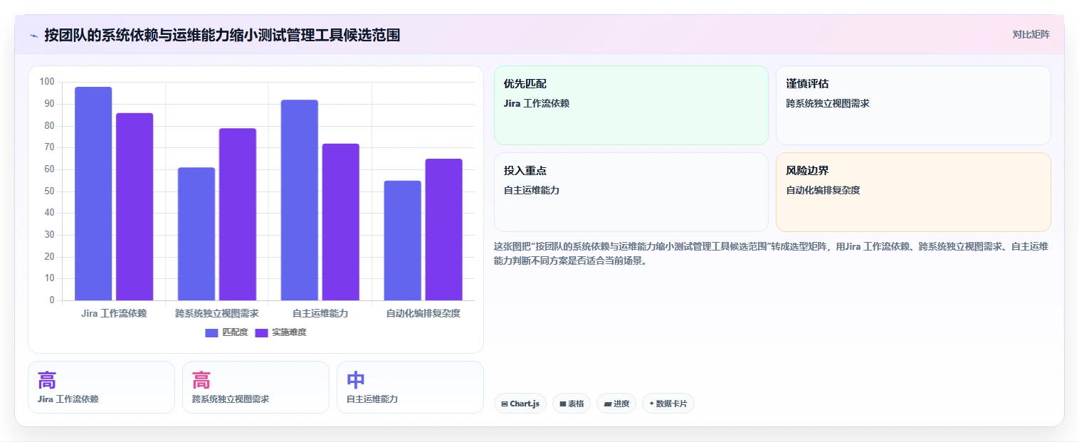Click the 进度 tag chip
This screenshot has height=442, width=1079.
[616, 404]
